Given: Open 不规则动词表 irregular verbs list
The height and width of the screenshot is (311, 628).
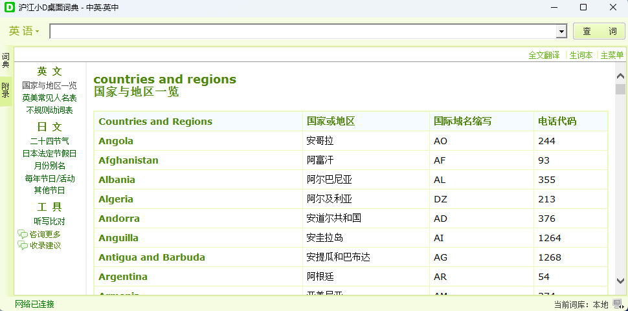Looking at the screenshot, I should pos(49,111).
